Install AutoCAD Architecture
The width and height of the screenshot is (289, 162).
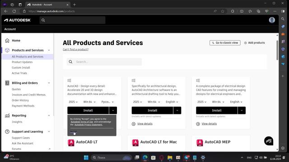coord(153,110)
